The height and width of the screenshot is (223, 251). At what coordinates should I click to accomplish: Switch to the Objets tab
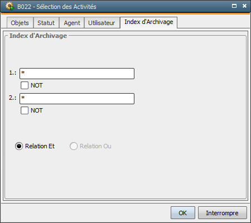click(20, 23)
